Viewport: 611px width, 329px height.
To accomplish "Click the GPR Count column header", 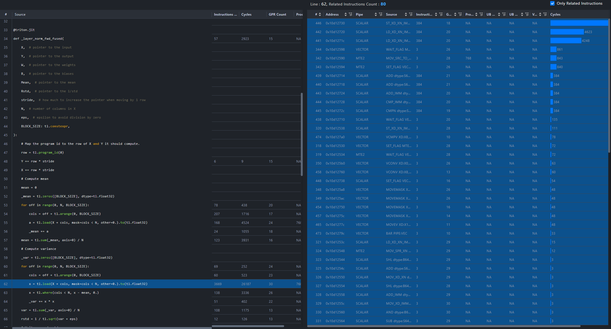I will click(277, 15).
